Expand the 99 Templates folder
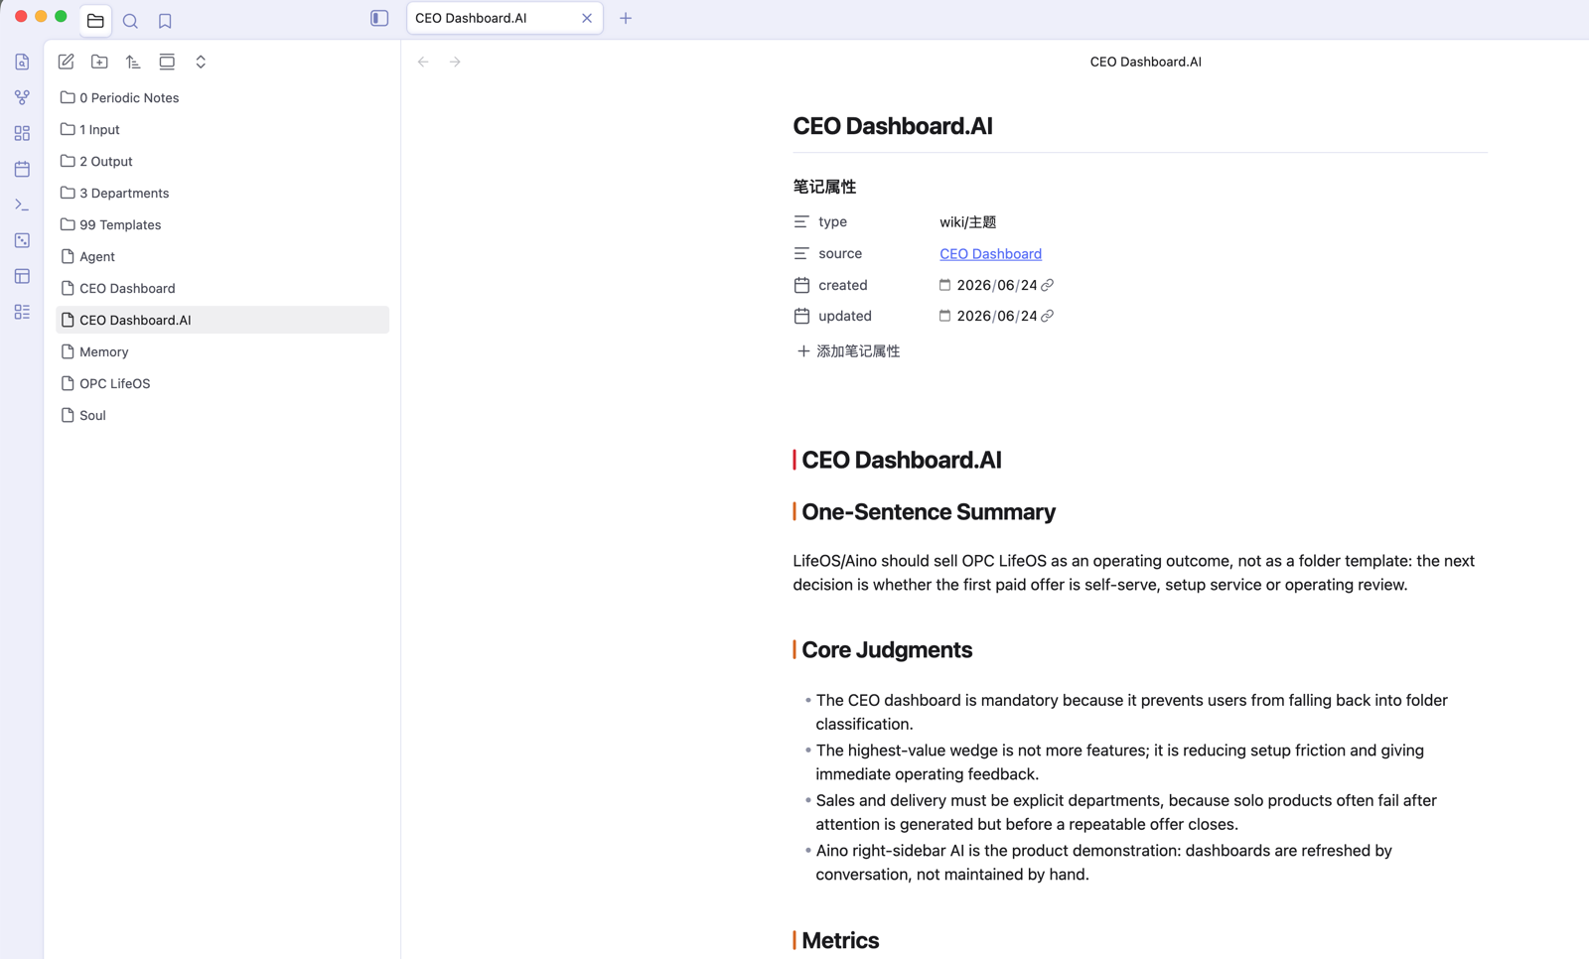Viewport: 1589px width, 959px height. tap(222, 224)
